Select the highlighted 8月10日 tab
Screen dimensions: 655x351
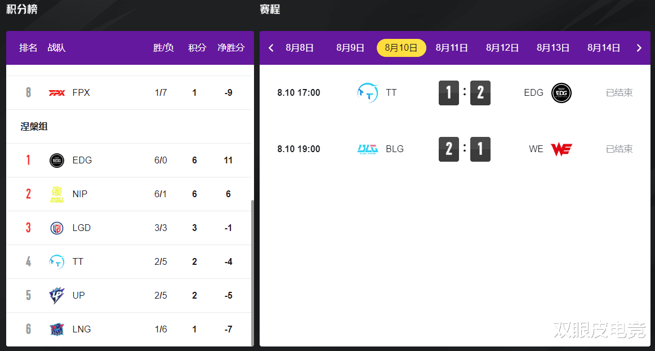point(401,48)
